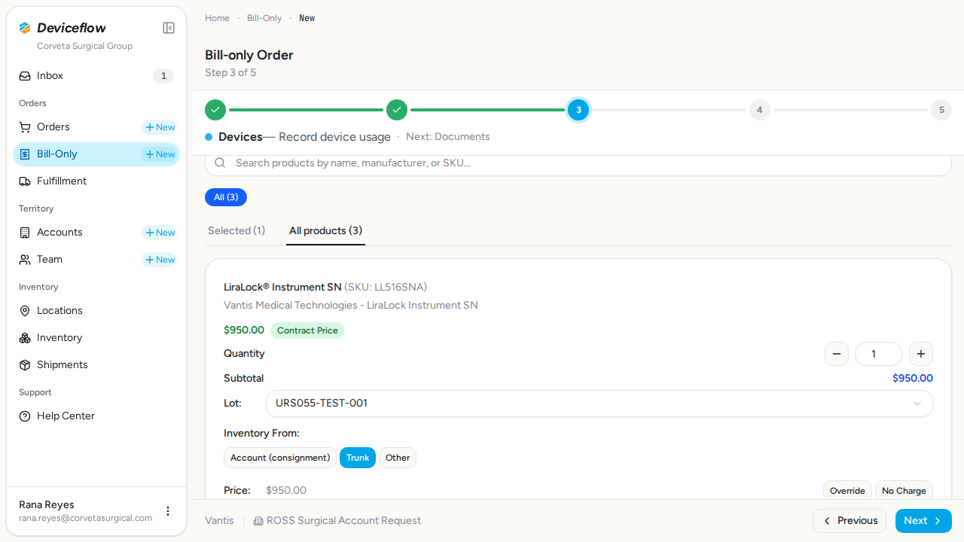
Task: Click the Accounts building icon
Action: (x=25, y=233)
